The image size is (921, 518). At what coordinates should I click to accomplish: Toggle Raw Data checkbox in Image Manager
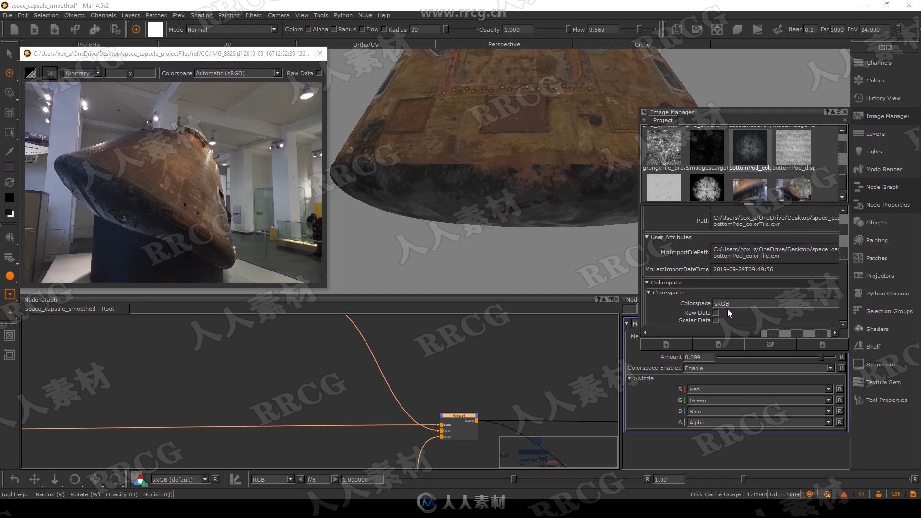(717, 312)
